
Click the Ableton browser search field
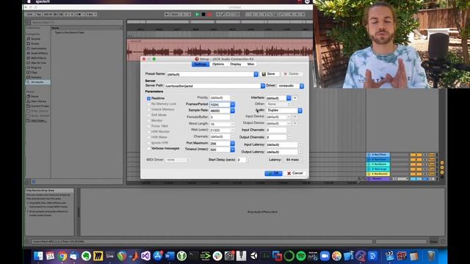tap(76, 23)
